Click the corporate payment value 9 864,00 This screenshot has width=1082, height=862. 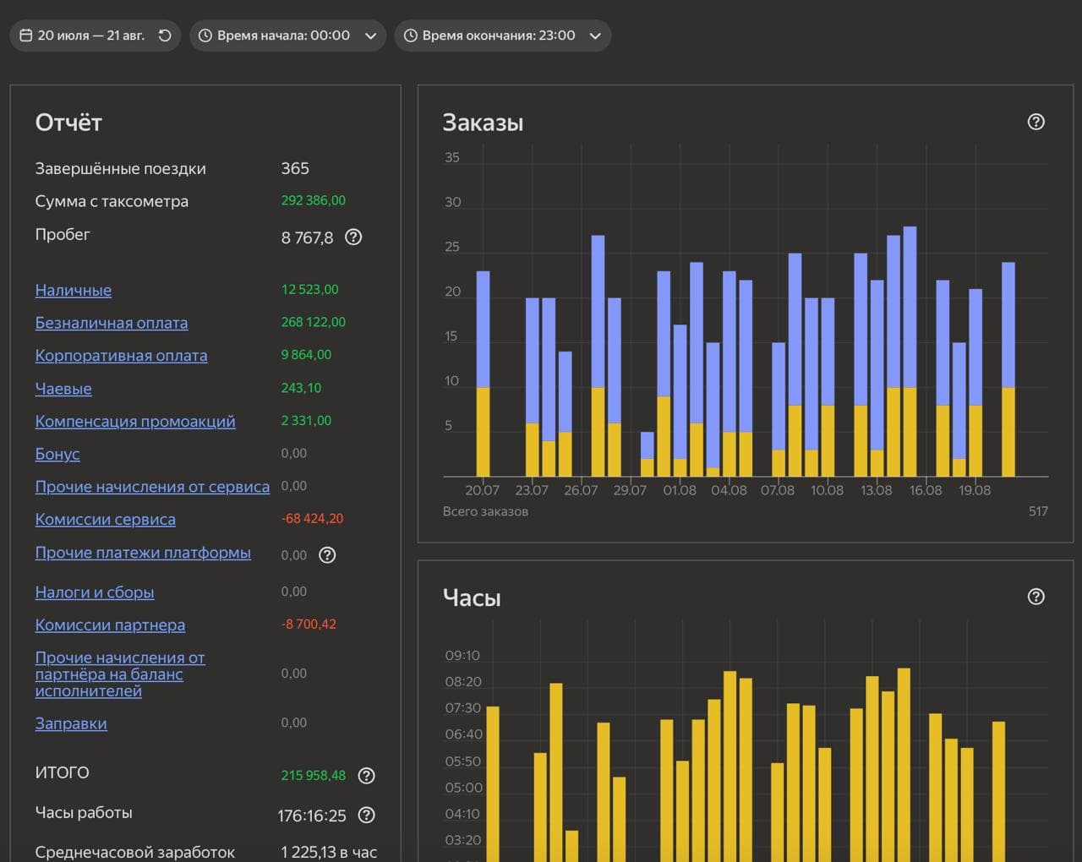pyautogui.click(x=306, y=355)
